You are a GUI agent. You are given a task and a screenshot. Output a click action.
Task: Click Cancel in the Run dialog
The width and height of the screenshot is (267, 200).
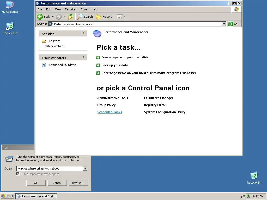pos(57,183)
